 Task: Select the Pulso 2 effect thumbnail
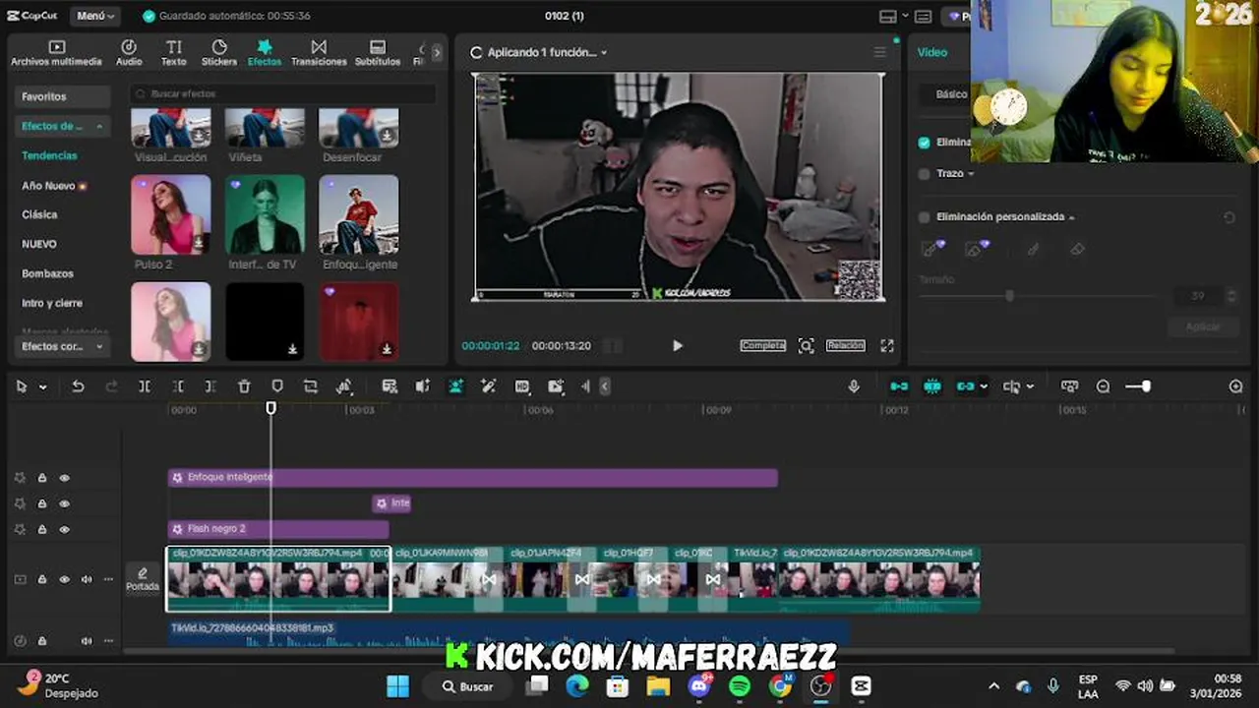coord(170,214)
